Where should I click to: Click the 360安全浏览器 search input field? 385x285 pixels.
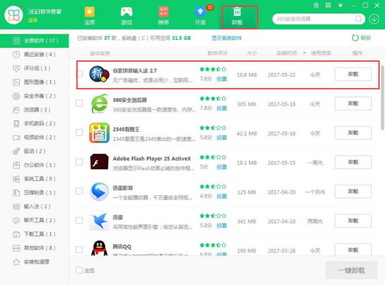(x=311, y=19)
